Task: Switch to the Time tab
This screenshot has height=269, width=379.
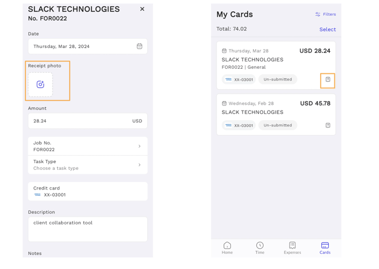Action: pos(260,248)
